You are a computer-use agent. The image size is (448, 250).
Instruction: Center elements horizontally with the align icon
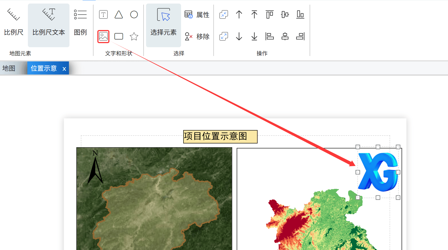point(285,36)
